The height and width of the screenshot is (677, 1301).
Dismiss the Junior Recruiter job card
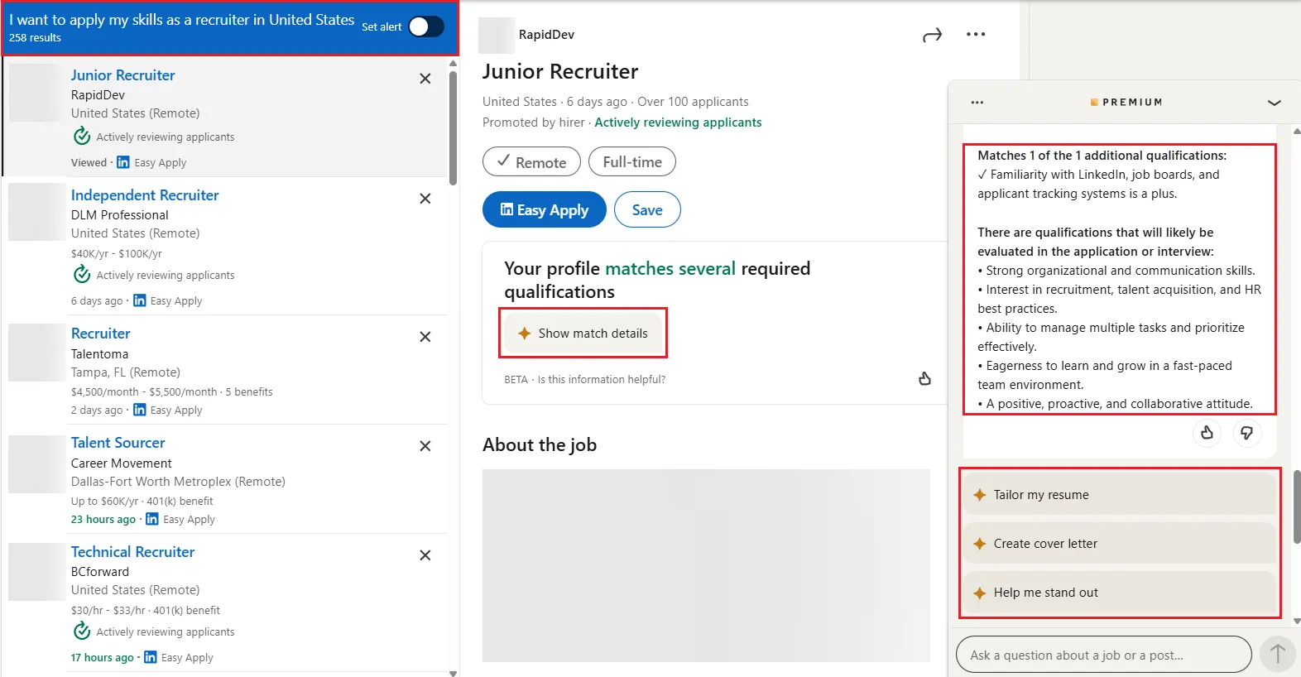point(425,79)
